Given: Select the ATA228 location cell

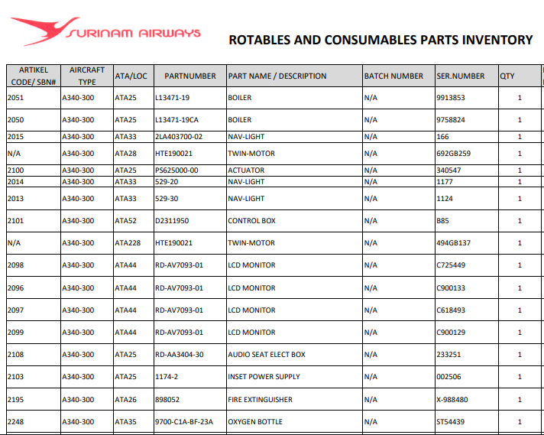Looking at the screenshot, I should coord(128,243).
